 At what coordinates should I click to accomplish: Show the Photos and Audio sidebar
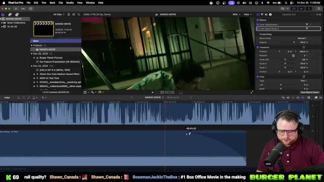(10, 14)
